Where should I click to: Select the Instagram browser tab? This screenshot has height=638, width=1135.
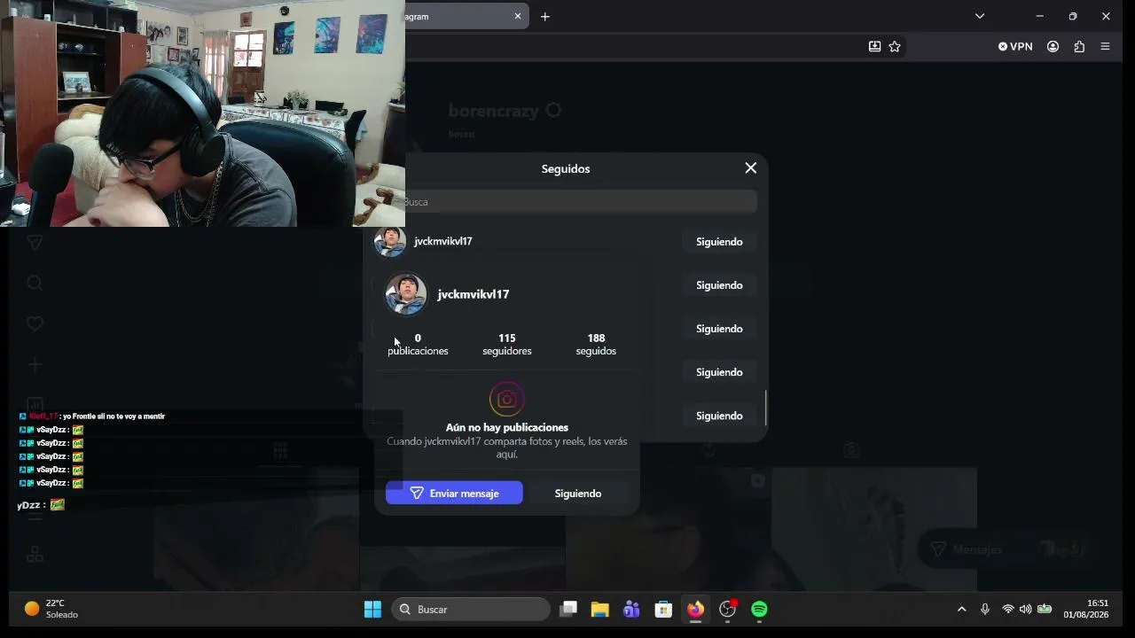[461, 16]
